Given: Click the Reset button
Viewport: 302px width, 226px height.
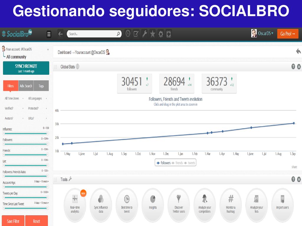Looking at the screenshot, I should 36,221.
